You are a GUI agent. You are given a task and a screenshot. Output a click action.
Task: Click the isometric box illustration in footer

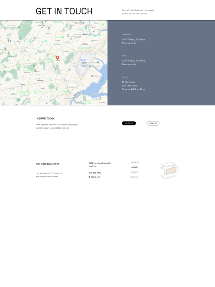[169, 170]
